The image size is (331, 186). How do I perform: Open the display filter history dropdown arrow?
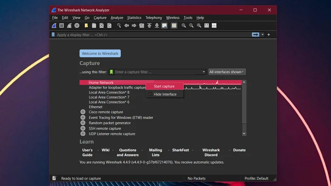coord(263,35)
